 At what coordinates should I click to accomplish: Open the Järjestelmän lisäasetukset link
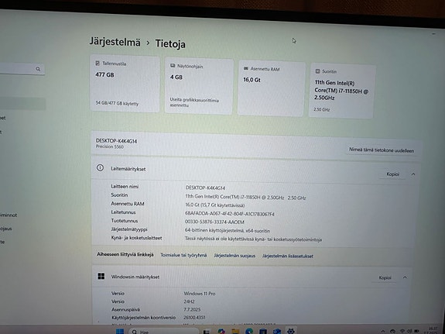coord(288,256)
